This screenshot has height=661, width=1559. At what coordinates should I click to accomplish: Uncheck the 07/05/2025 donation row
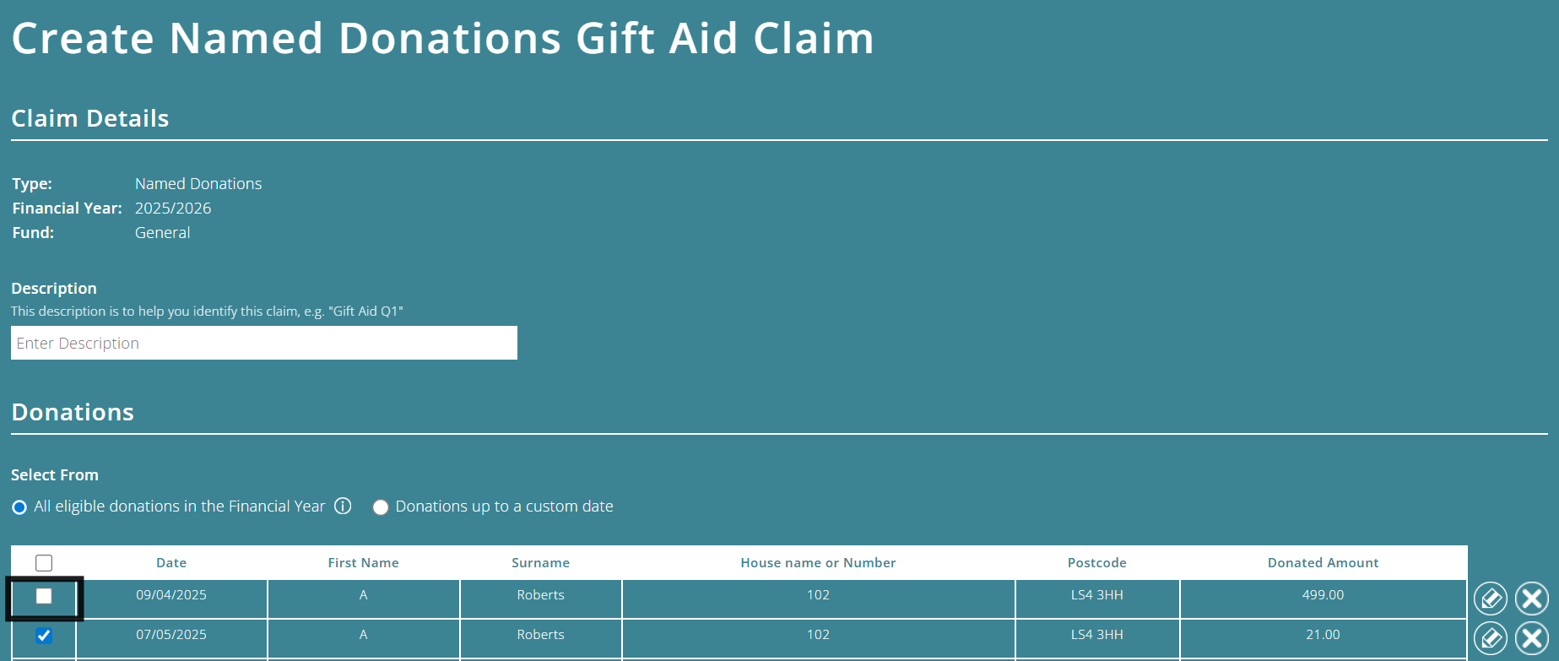coord(45,635)
